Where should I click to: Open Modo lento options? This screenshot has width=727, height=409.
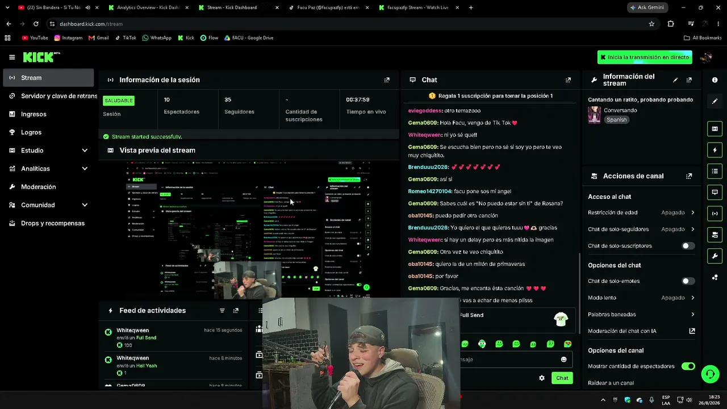[641, 298]
